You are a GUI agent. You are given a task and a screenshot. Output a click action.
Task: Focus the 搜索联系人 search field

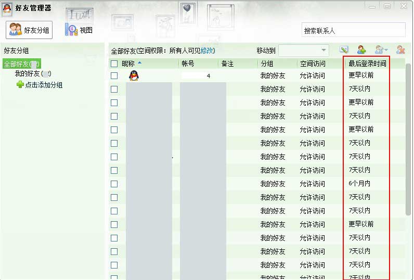(x=353, y=30)
